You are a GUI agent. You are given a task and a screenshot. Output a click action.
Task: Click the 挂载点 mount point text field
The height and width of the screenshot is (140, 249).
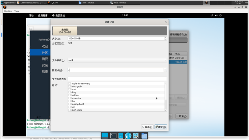116,70
